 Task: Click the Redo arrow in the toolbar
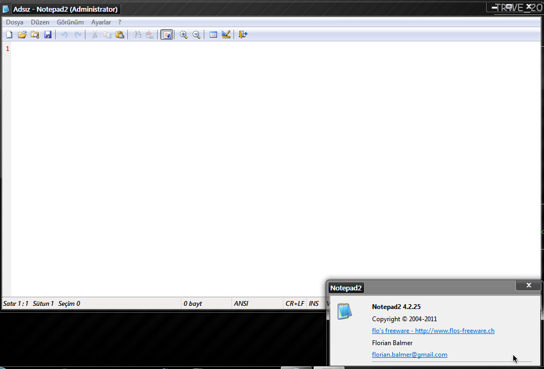[x=77, y=35]
